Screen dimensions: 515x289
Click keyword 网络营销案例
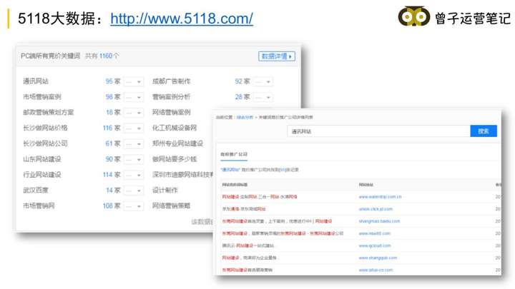pyautogui.click(x=171, y=113)
